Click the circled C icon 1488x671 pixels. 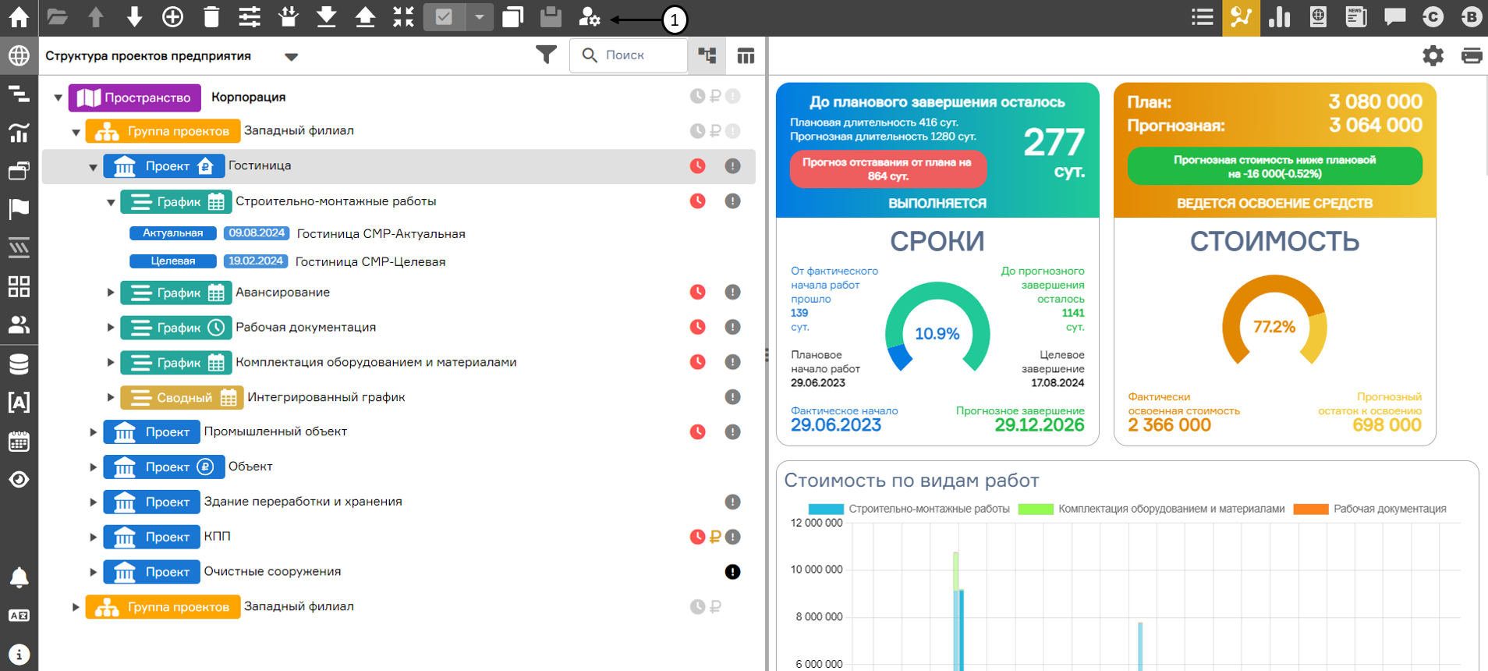pyautogui.click(x=1433, y=16)
